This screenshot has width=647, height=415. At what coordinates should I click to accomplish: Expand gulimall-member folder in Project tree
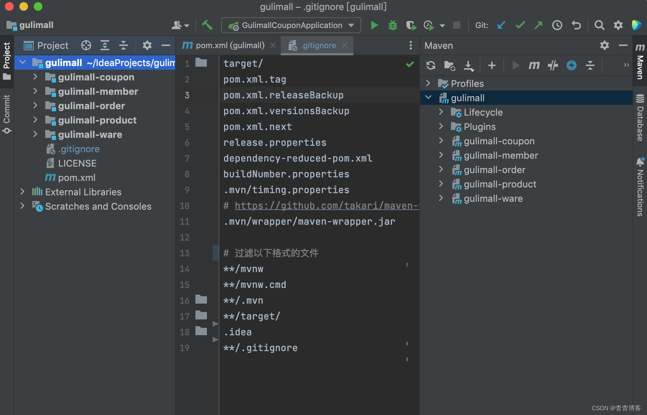pyautogui.click(x=35, y=91)
